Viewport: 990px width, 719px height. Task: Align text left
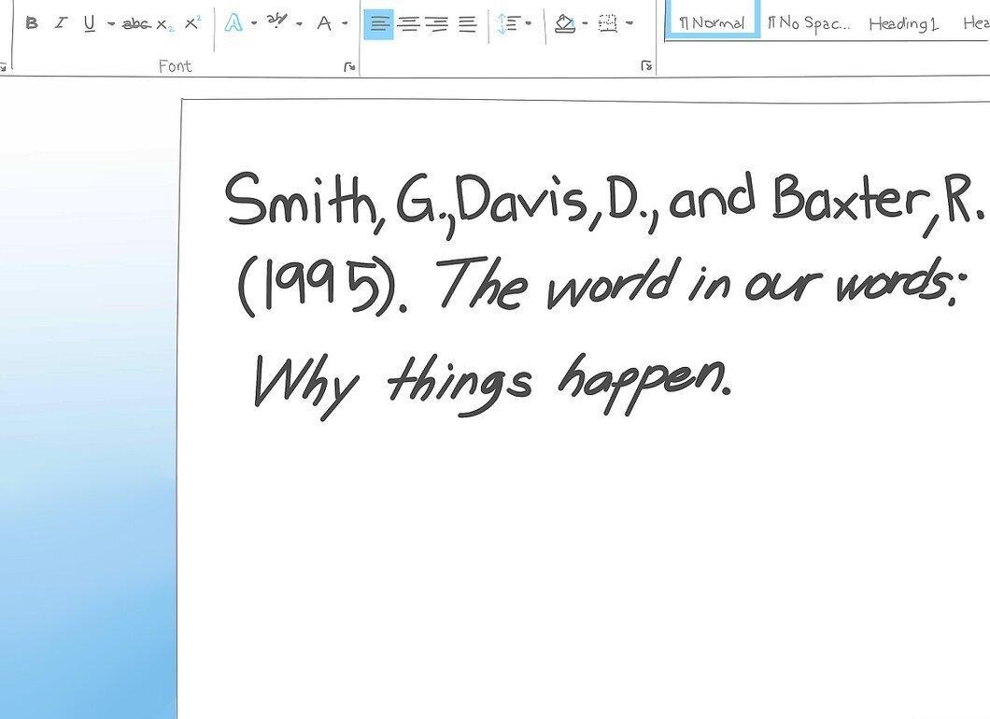point(378,24)
